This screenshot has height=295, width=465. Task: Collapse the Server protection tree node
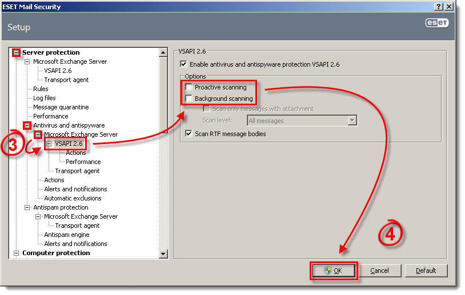17,52
